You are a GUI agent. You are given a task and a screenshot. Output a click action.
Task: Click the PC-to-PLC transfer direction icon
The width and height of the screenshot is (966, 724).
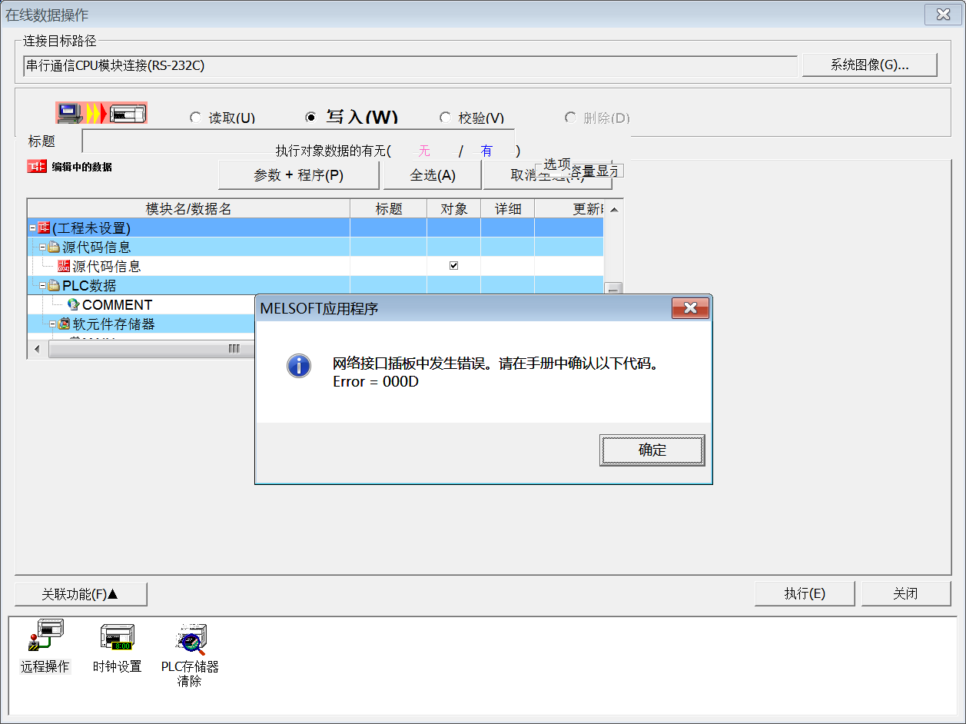(101, 114)
